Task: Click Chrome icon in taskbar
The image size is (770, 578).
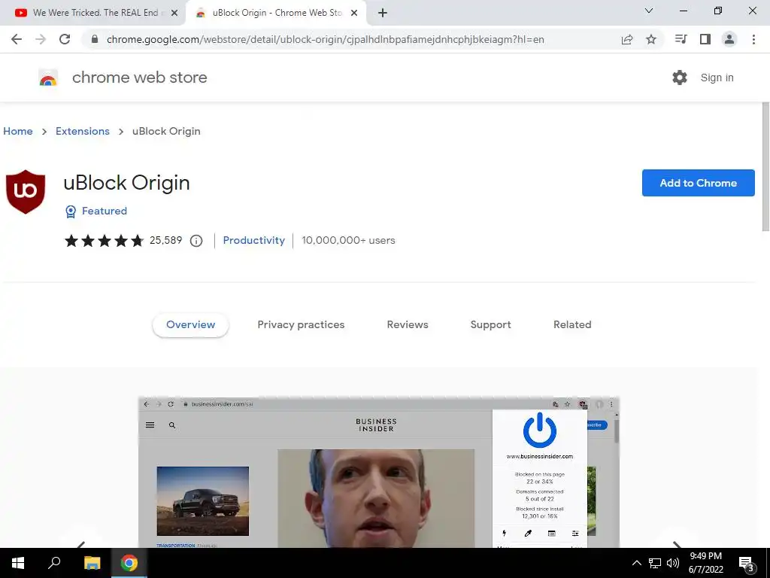Action: click(129, 563)
